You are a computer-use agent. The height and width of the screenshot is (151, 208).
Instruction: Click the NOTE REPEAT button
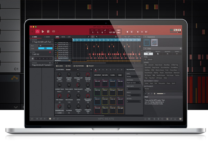98,75
